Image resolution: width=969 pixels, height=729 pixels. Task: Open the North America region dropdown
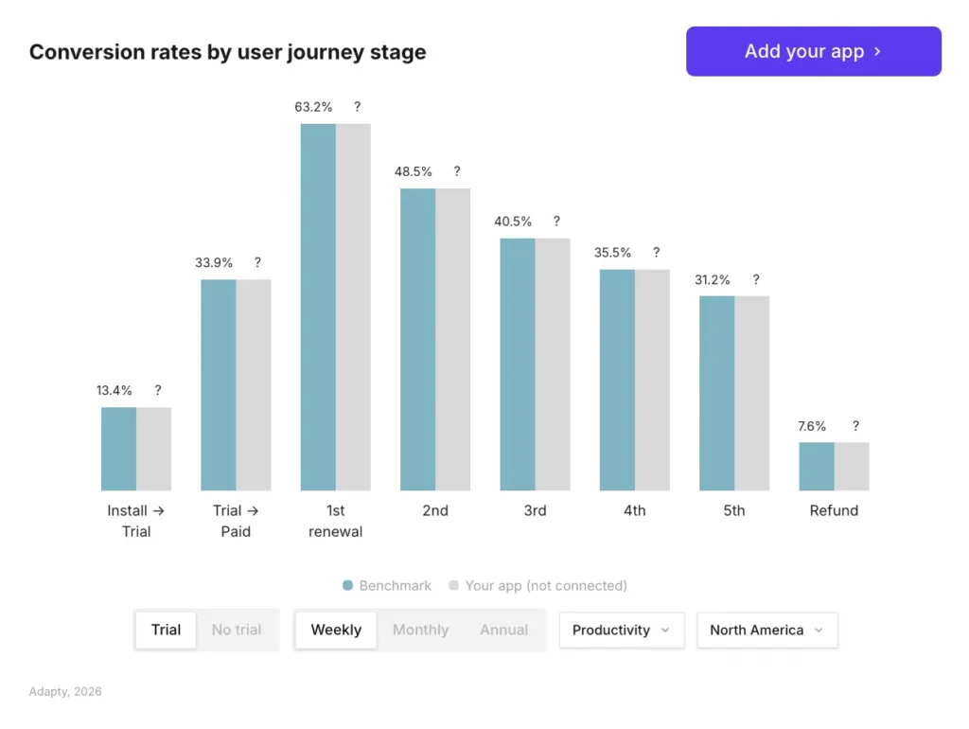[766, 630]
